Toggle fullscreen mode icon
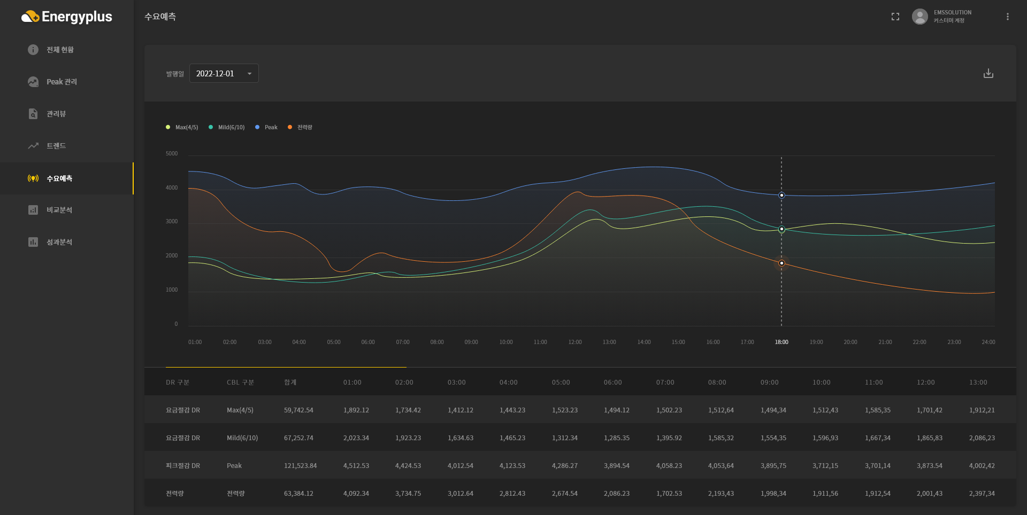This screenshot has width=1027, height=515. click(895, 17)
